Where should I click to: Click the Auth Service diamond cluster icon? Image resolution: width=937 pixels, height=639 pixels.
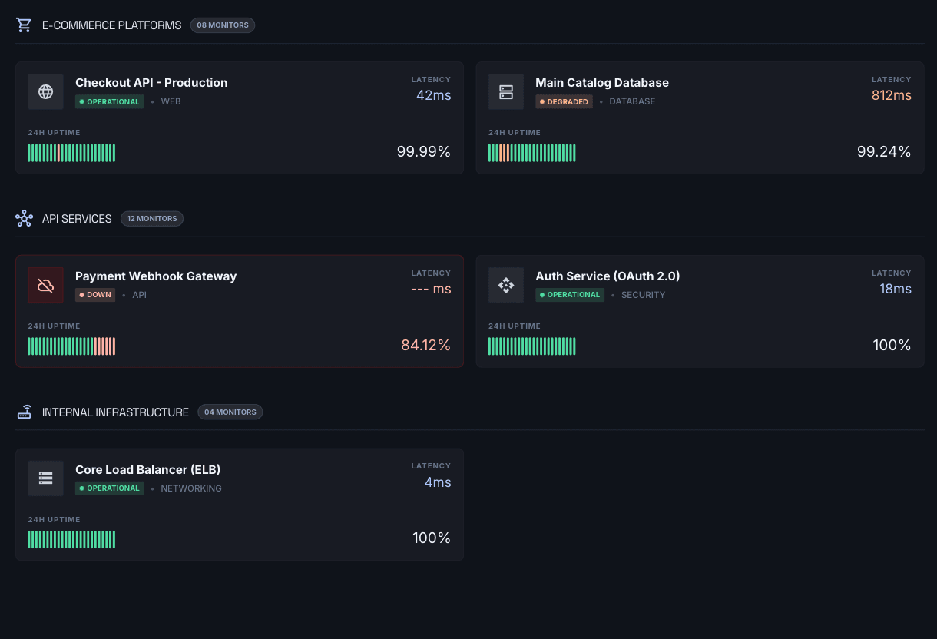(506, 286)
